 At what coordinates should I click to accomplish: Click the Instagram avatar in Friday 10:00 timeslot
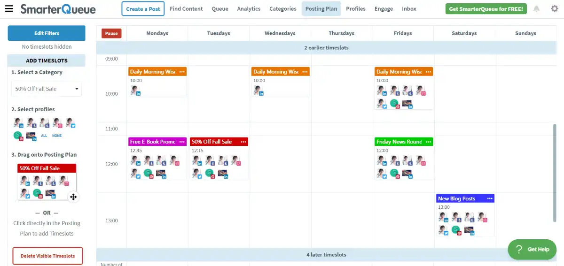click(420, 90)
